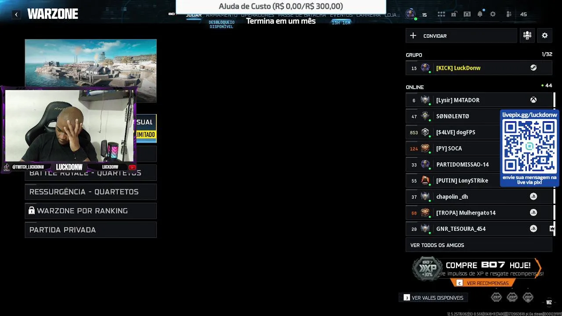Click the platform icon on LuckDonw row
562x316 pixels.
click(x=533, y=68)
